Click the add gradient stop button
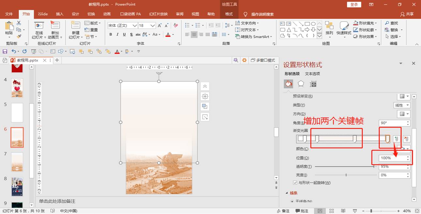Viewport: 421px width, 214px height. (397, 139)
